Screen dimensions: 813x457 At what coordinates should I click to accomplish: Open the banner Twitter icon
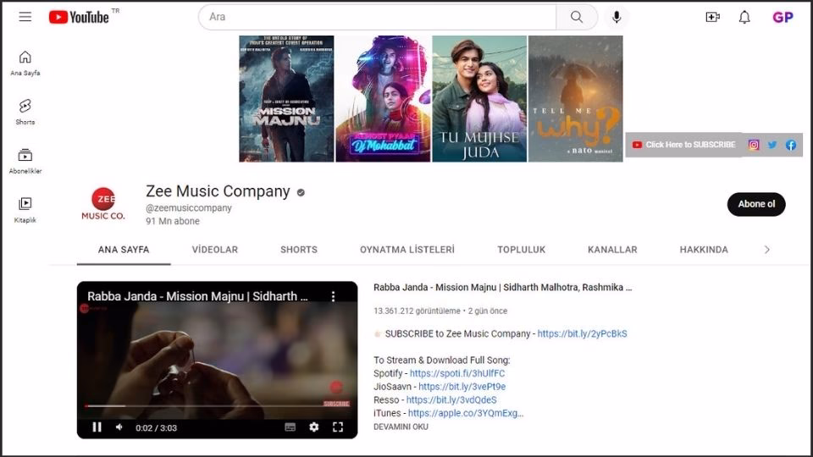click(x=772, y=145)
